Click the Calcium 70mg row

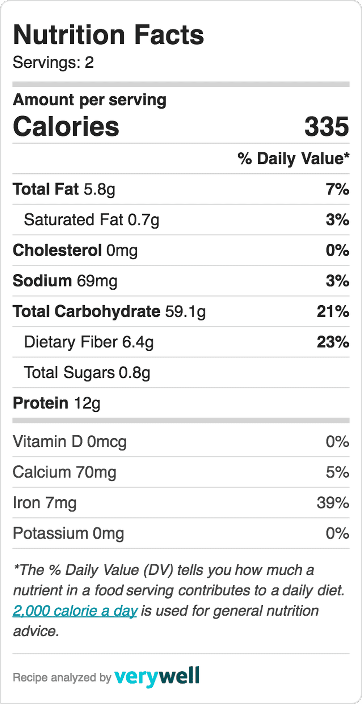(181, 472)
